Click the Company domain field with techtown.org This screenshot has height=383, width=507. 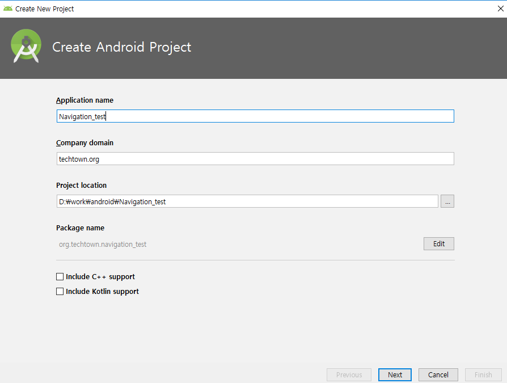255,159
